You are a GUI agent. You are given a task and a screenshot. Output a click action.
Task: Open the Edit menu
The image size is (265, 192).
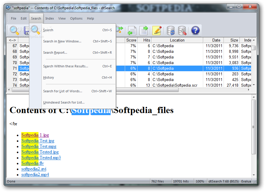click(24, 18)
